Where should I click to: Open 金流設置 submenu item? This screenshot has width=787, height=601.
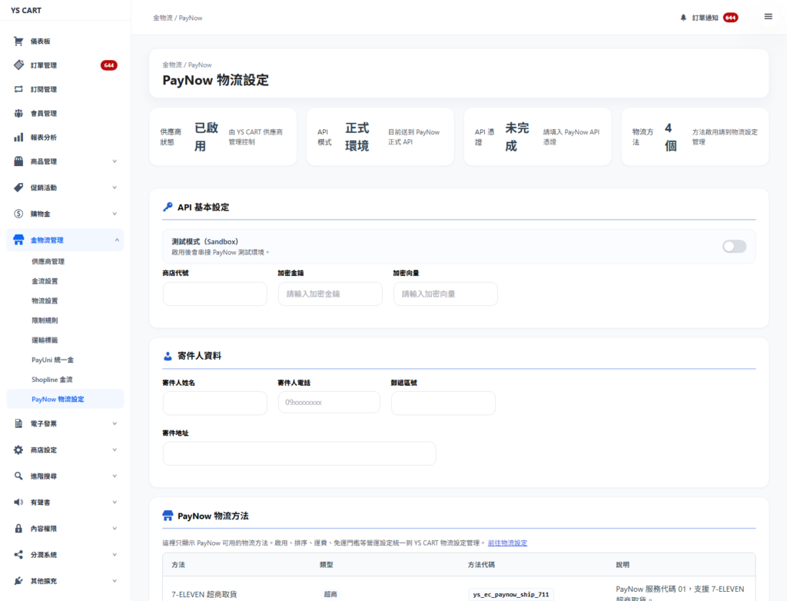click(x=45, y=281)
